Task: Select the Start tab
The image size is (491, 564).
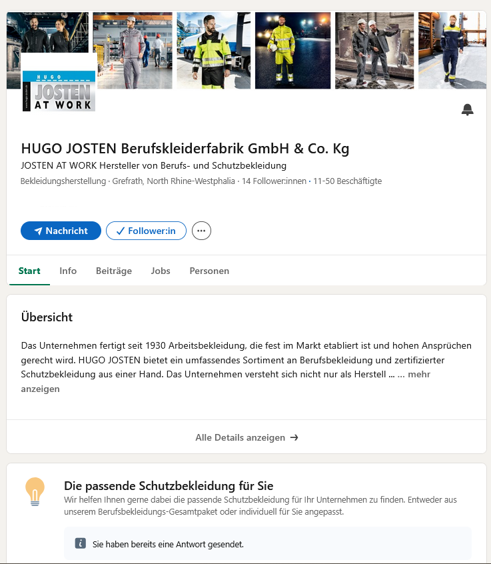Action: pos(29,271)
